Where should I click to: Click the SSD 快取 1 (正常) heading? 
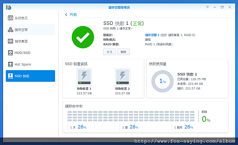pos(123,23)
